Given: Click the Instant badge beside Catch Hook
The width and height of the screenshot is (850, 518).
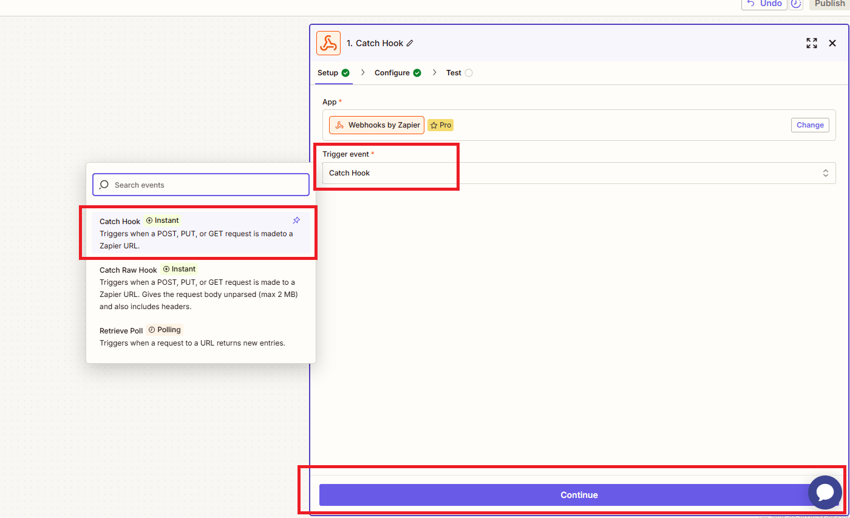Looking at the screenshot, I should coord(163,220).
